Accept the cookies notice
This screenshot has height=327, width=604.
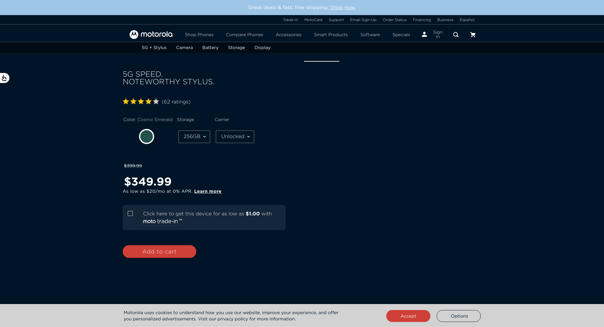[408, 316]
